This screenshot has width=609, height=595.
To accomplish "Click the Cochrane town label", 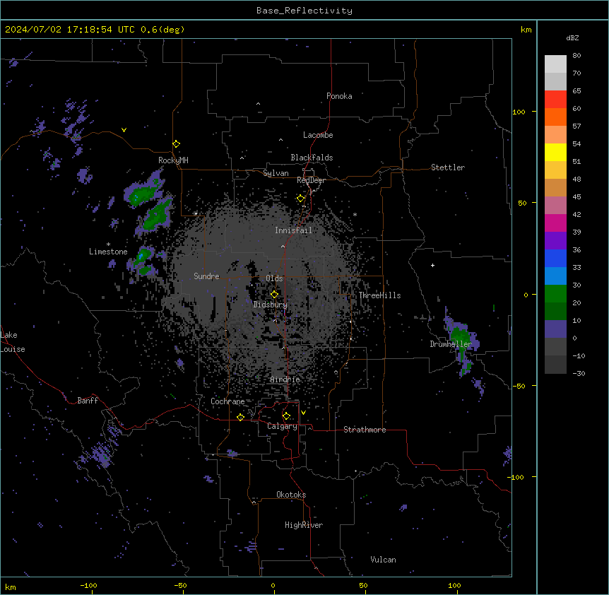I will pos(227,401).
